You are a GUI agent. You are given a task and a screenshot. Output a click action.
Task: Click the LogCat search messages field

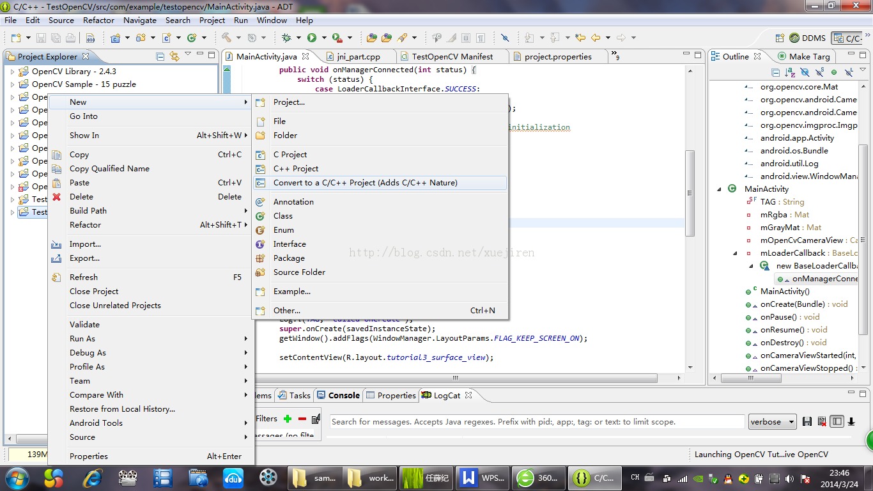537,422
